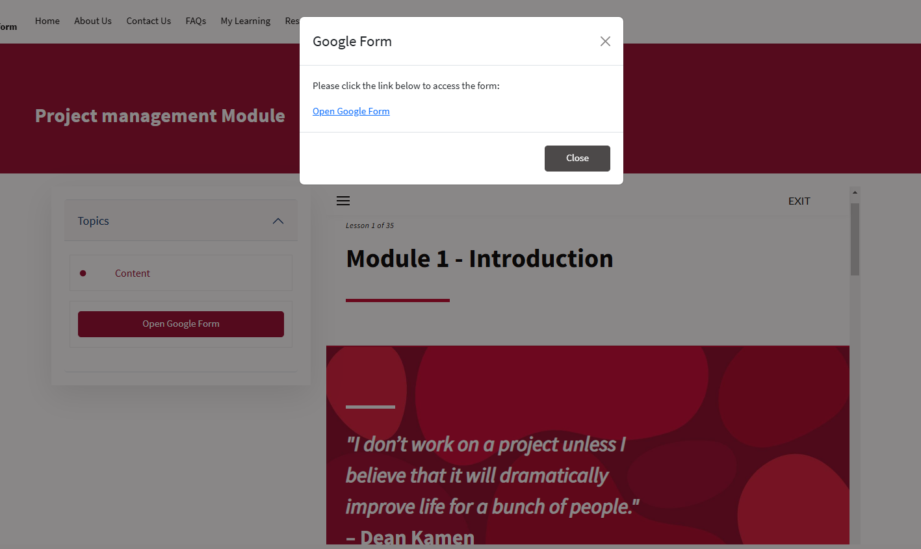The height and width of the screenshot is (549, 921).
Task: Go to the Home navigation link
Action: click(x=47, y=21)
